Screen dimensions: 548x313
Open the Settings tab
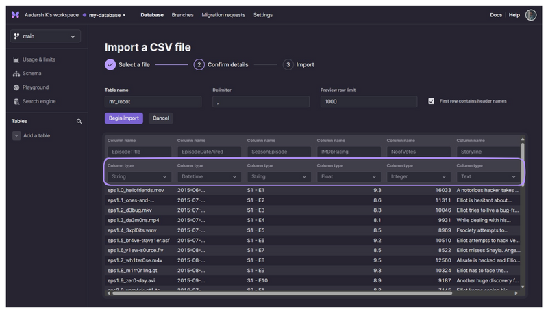coord(263,15)
